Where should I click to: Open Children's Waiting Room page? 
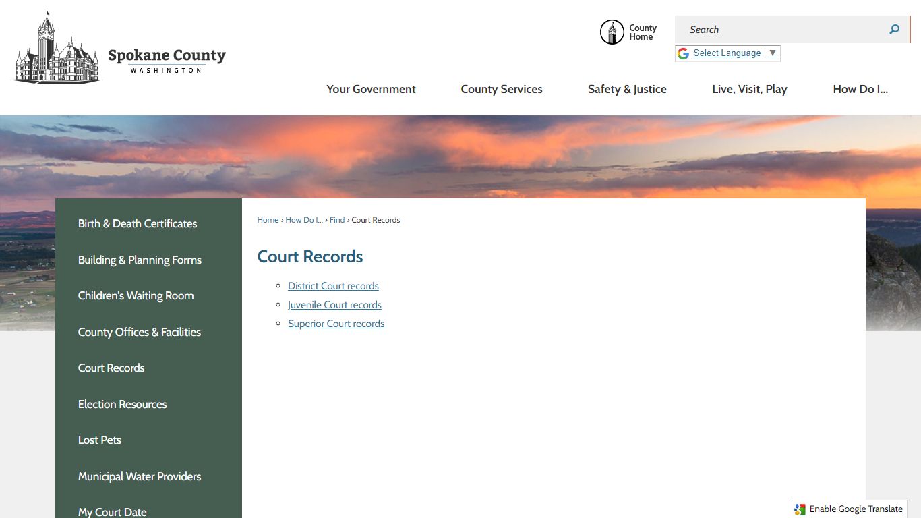[136, 295]
